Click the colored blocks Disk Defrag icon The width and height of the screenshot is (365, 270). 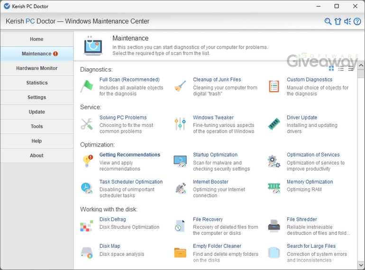[87, 226]
